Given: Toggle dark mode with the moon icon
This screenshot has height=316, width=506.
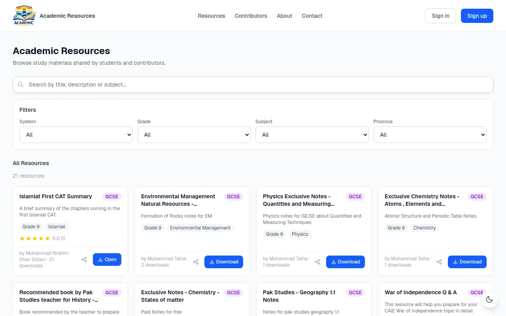Looking at the screenshot, I should pyautogui.click(x=489, y=299).
